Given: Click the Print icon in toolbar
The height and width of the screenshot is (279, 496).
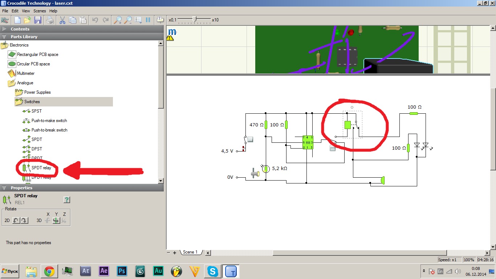Looking at the screenshot, I should pos(50,20).
